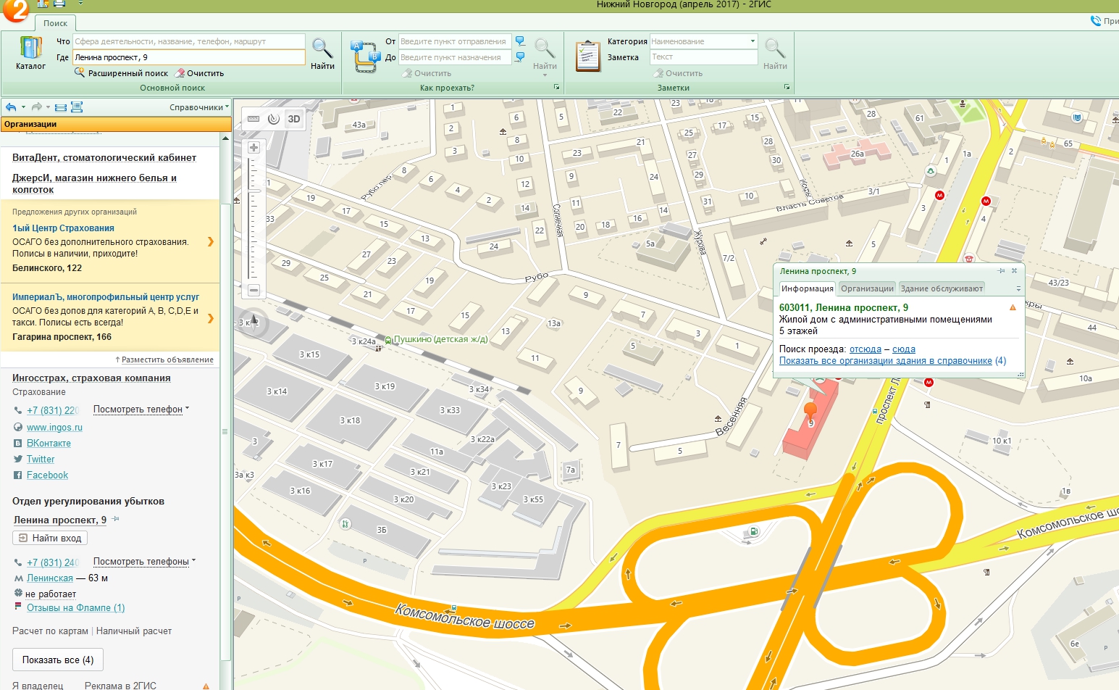Click the pin icon beside address Ленина проспект, 9

point(116,519)
